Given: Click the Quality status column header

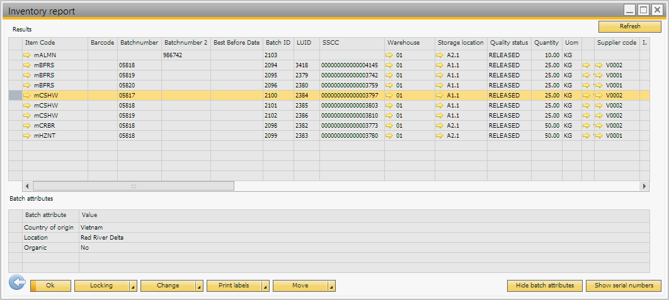Looking at the screenshot, I should tap(508, 43).
